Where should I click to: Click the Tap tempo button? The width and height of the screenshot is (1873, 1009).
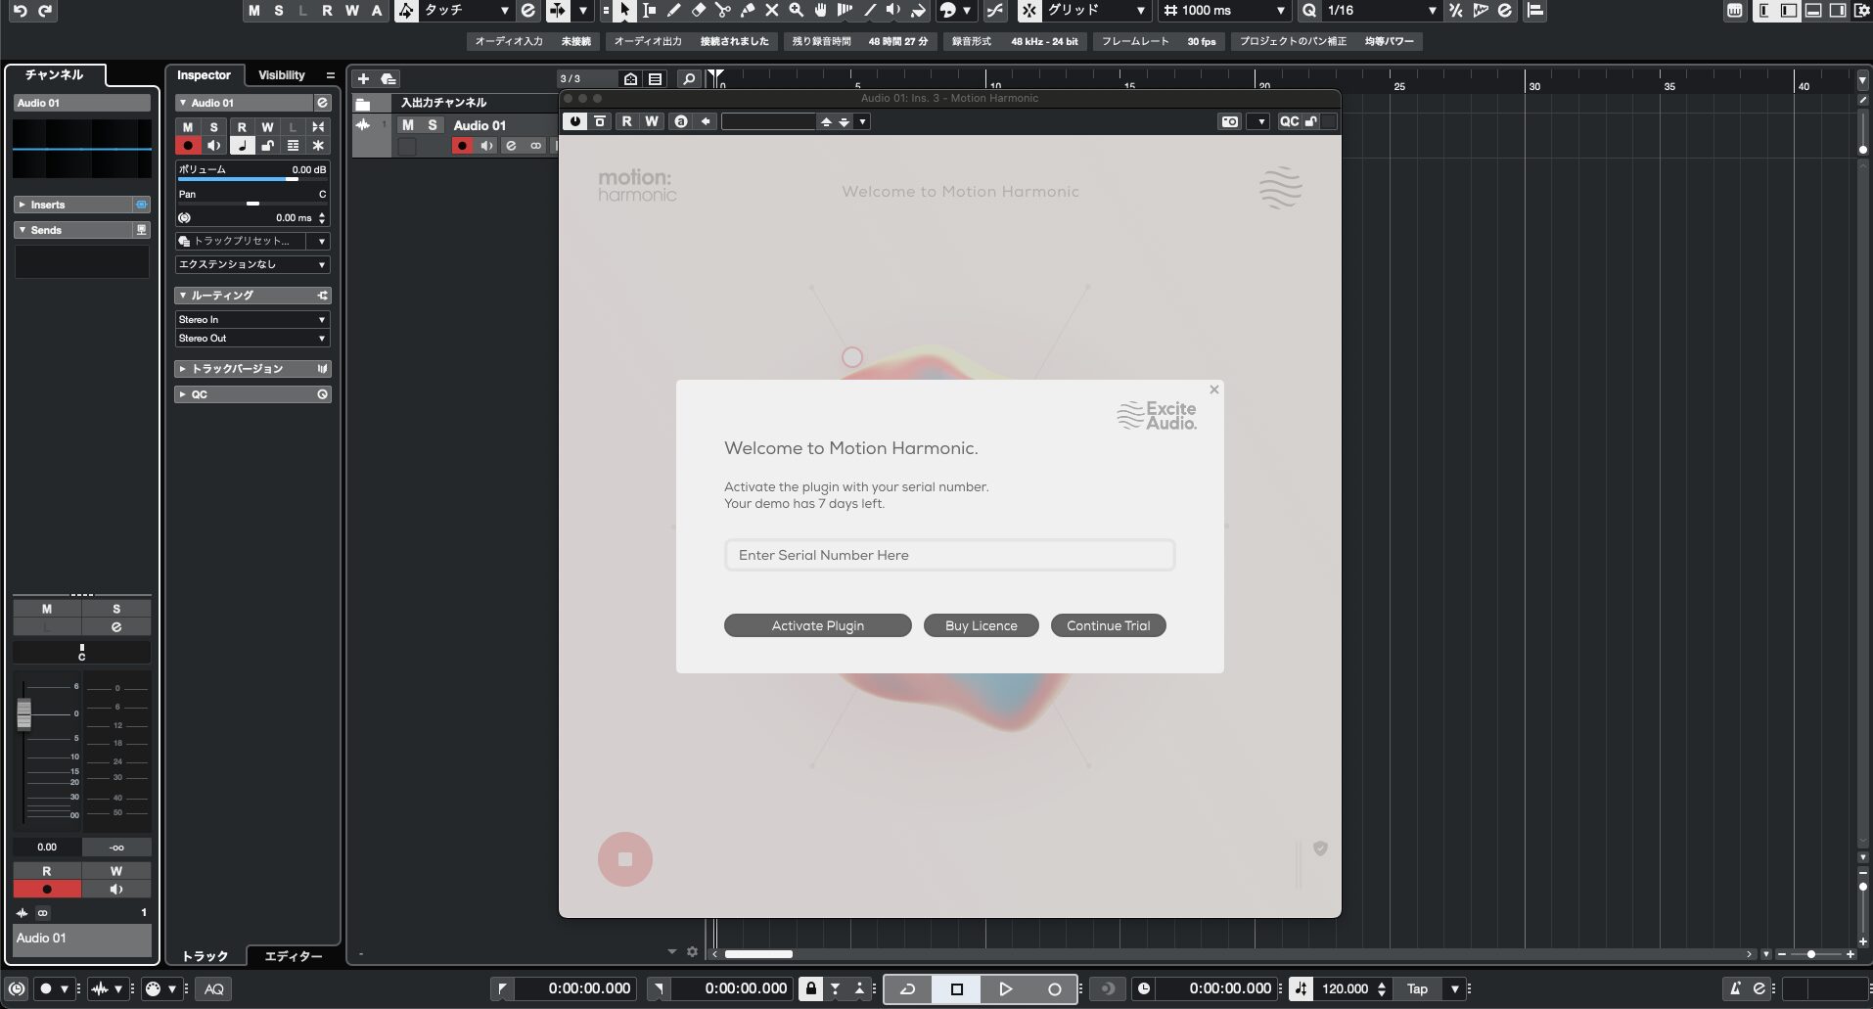click(x=1417, y=988)
